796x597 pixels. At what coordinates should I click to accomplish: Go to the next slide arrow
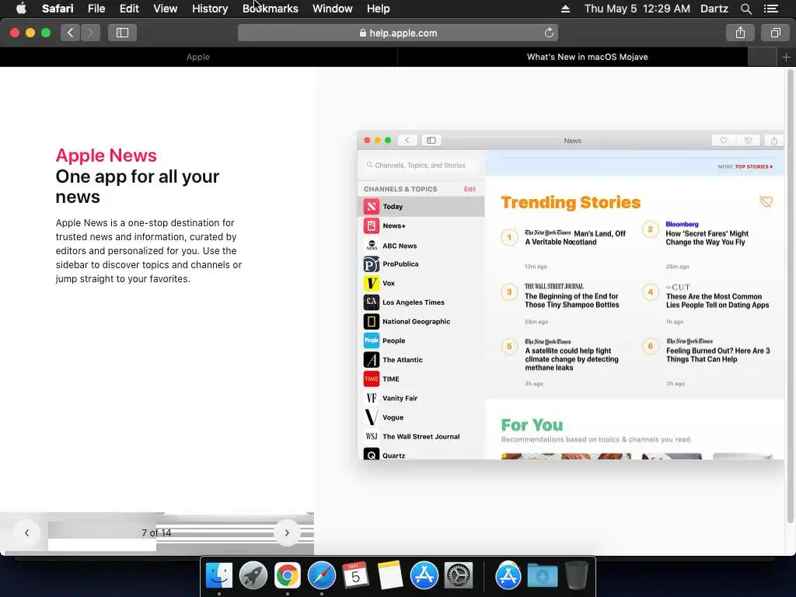click(x=287, y=533)
